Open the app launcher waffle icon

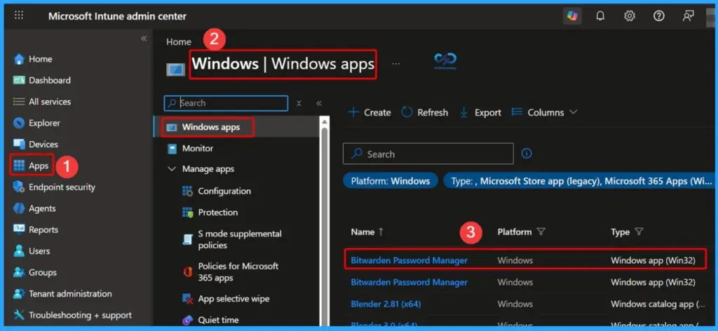click(19, 15)
